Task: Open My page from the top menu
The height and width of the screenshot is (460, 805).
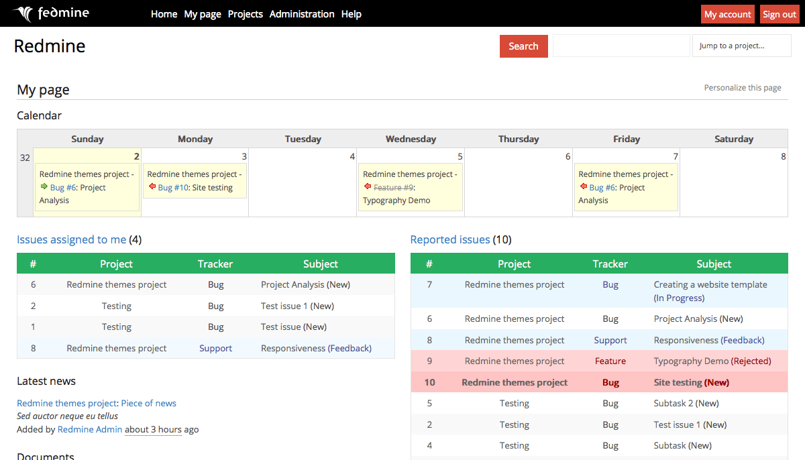Action: (203, 14)
